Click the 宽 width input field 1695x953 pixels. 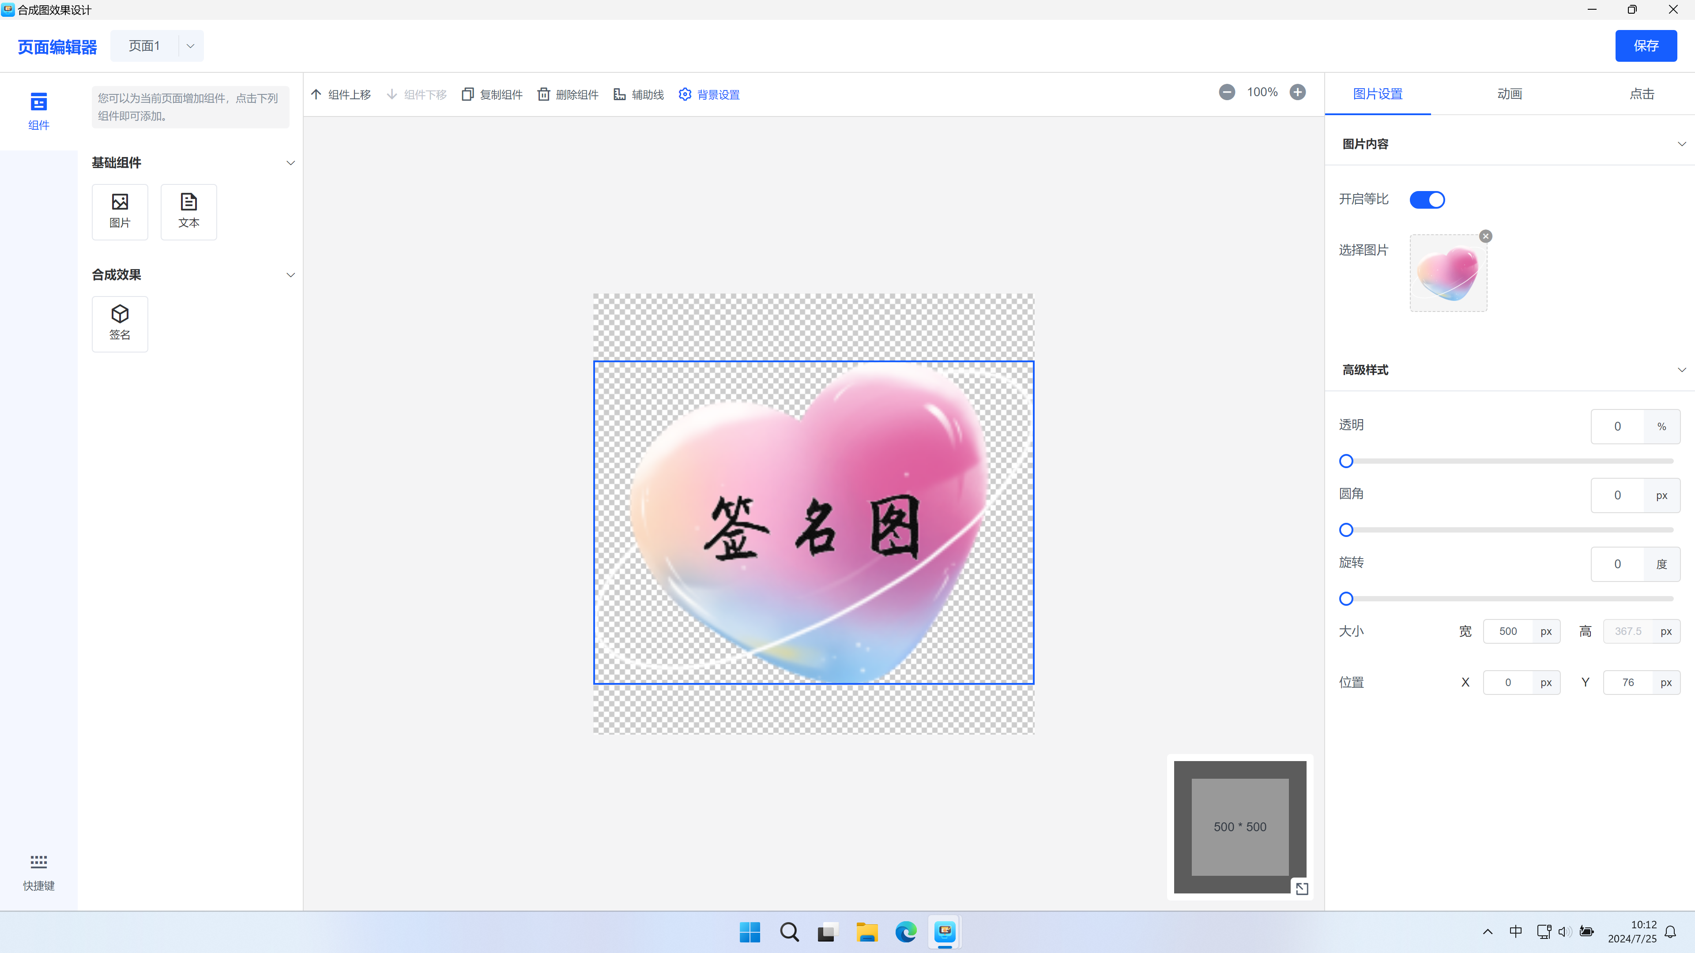click(1508, 631)
